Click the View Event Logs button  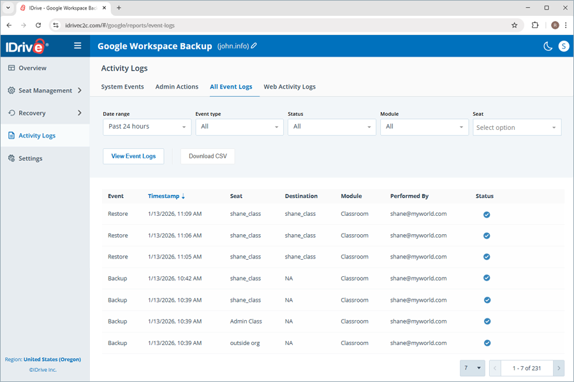coord(133,156)
